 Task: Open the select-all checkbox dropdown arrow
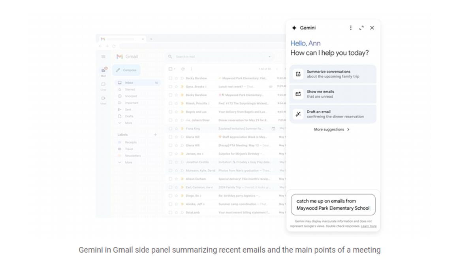tap(175, 69)
